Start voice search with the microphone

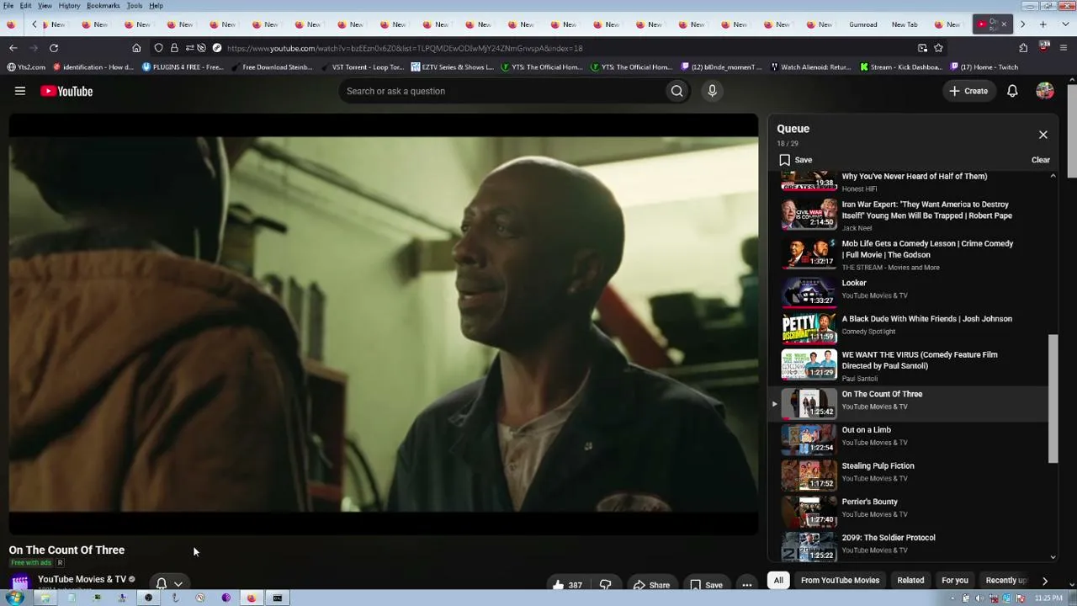712,91
